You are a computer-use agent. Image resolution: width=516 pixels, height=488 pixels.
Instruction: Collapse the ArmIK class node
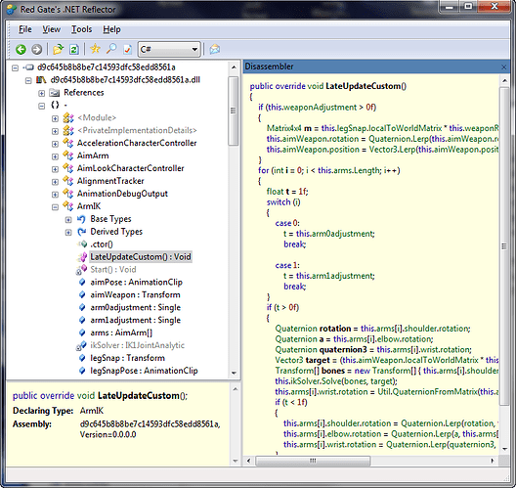[55, 207]
